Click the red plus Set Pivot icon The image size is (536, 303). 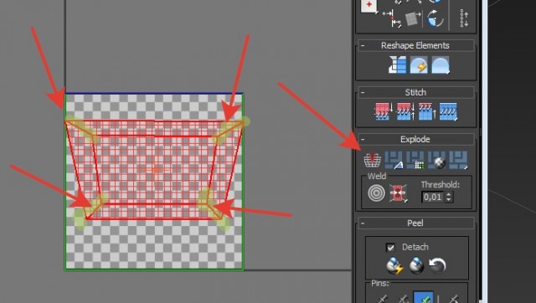[368, 6]
